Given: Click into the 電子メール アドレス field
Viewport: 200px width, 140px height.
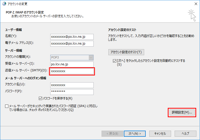Looking at the screenshot, I should [72, 44].
